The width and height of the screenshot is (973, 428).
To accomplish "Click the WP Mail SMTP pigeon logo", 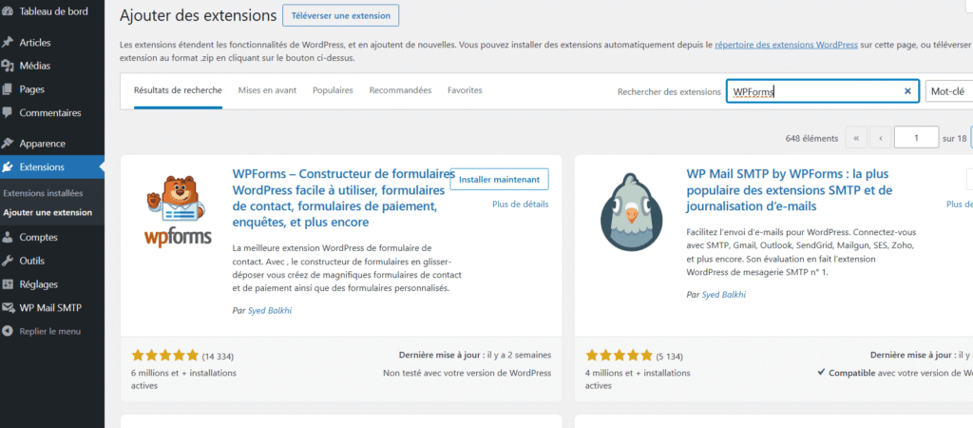I will coord(631,211).
